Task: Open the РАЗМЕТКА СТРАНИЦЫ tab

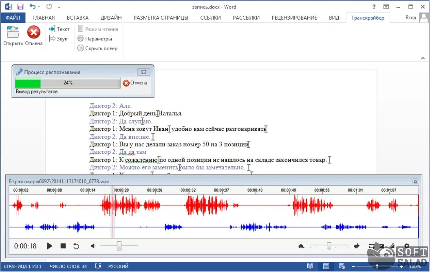Action: coord(161,18)
